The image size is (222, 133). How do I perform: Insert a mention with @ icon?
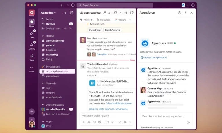[x=99, y=122]
